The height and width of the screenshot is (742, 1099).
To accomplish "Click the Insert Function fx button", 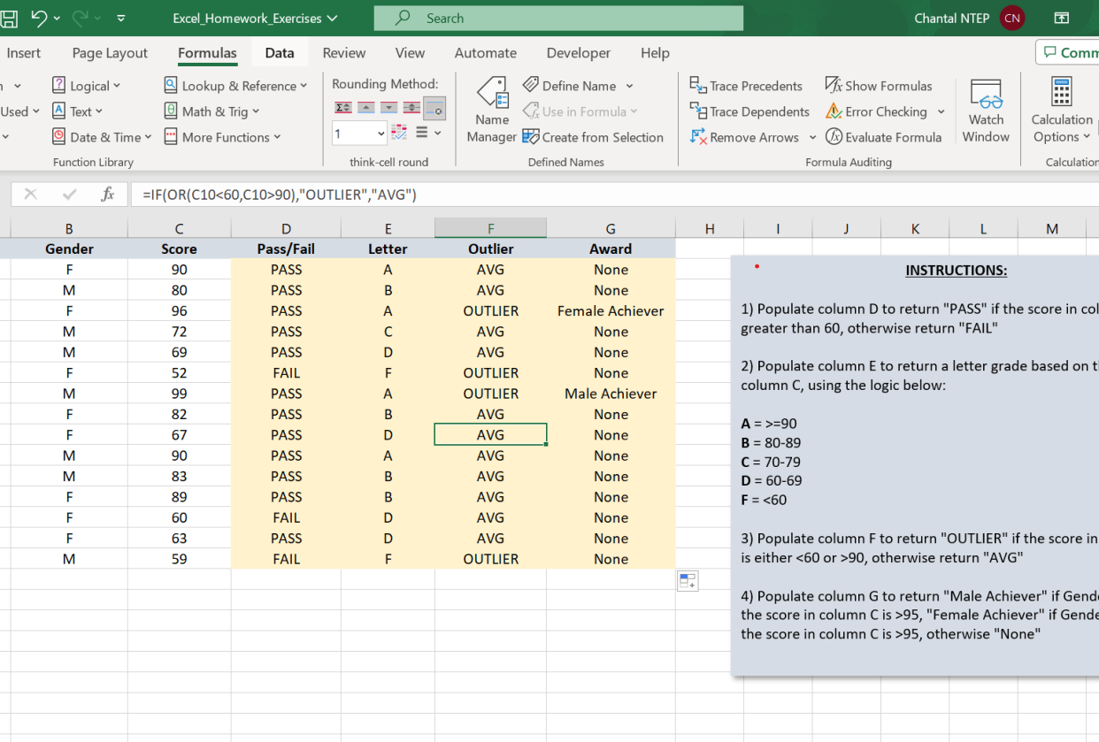I will coord(107,195).
